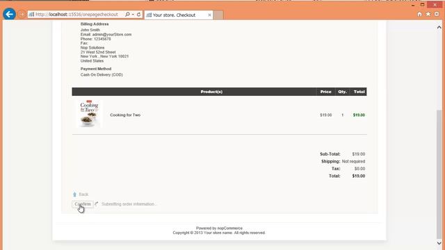The width and height of the screenshot is (445, 250).
Task: Click the Back link above Confirm
Action: click(83, 194)
